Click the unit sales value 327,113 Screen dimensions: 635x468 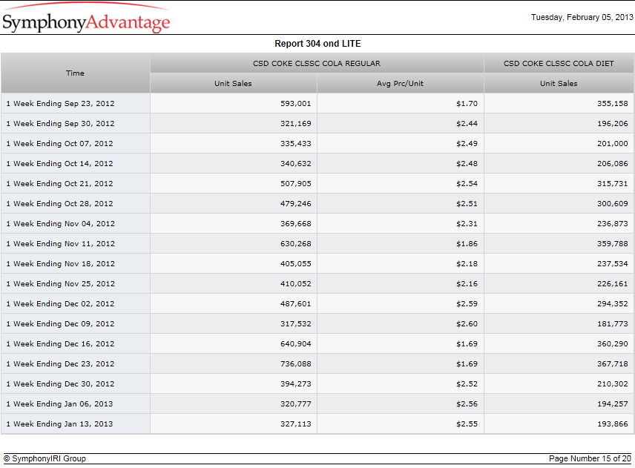click(x=296, y=424)
